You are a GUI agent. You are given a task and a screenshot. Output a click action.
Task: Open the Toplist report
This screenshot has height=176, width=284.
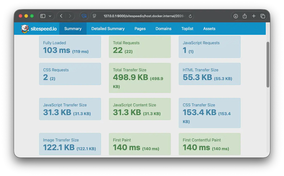pyautogui.click(x=187, y=29)
